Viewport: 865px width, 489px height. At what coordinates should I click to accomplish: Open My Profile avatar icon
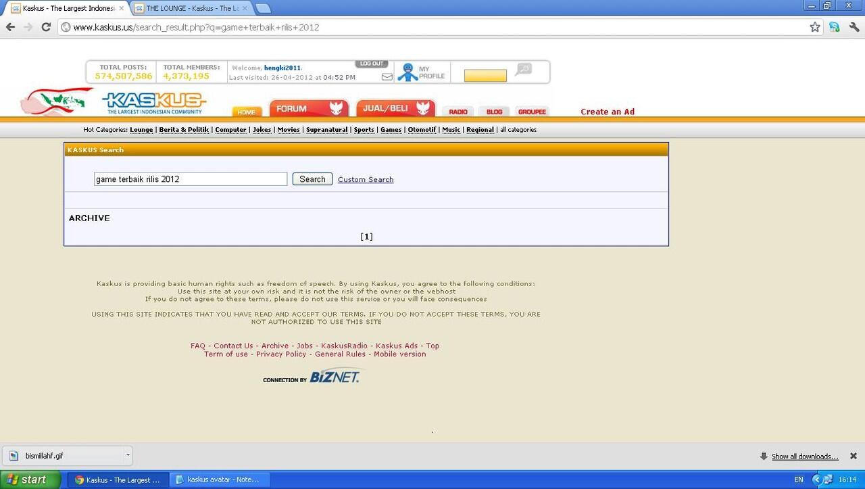click(x=407, y=72)
